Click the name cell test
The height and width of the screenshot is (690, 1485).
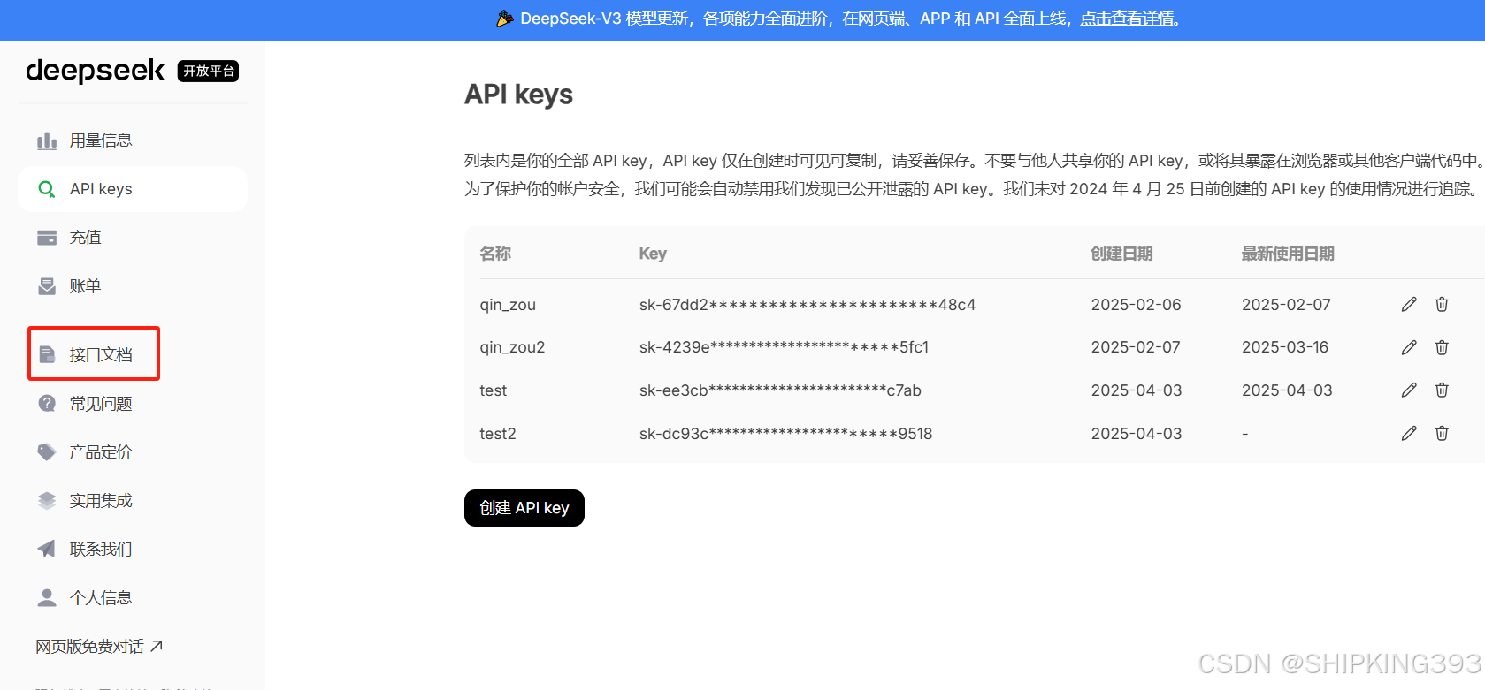[494, 390]
